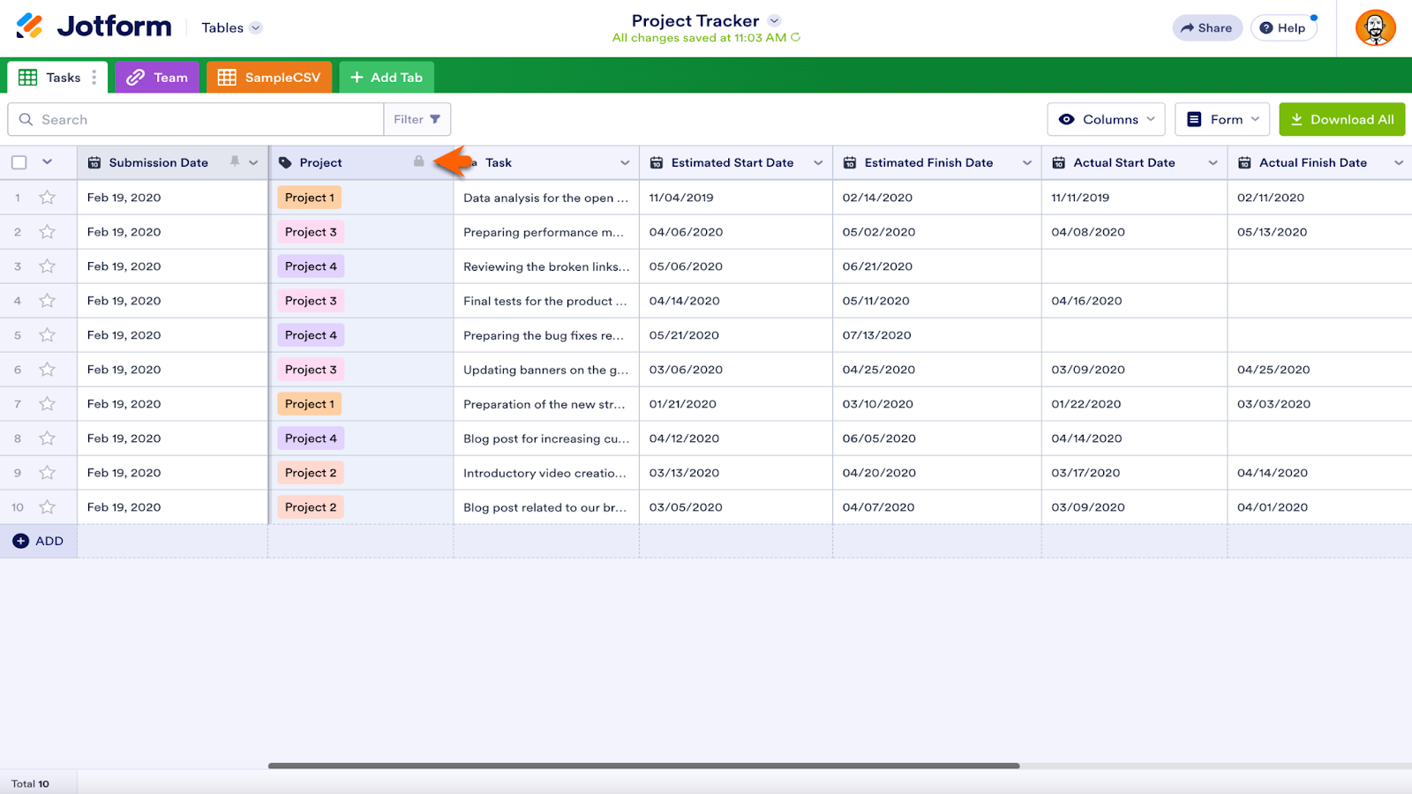Click the Jotform logo icon
The image size is (1412, 794).
[29, 26]
